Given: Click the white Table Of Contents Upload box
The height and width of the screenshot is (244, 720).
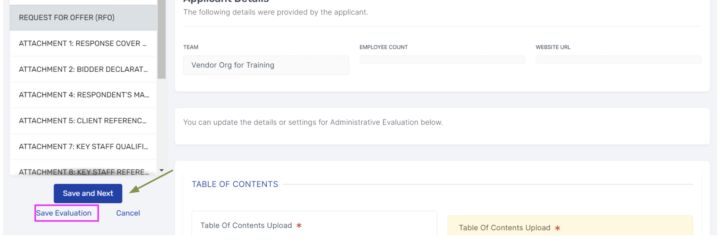Looking at the screenshot, I should pyautogui.click(x=314, y=223).
